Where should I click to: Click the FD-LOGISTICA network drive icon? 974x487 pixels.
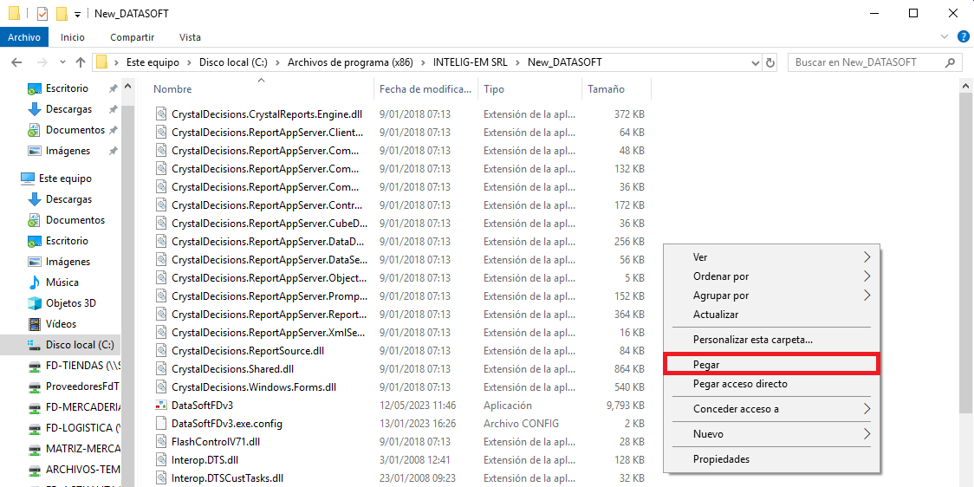tap(35, 428)
